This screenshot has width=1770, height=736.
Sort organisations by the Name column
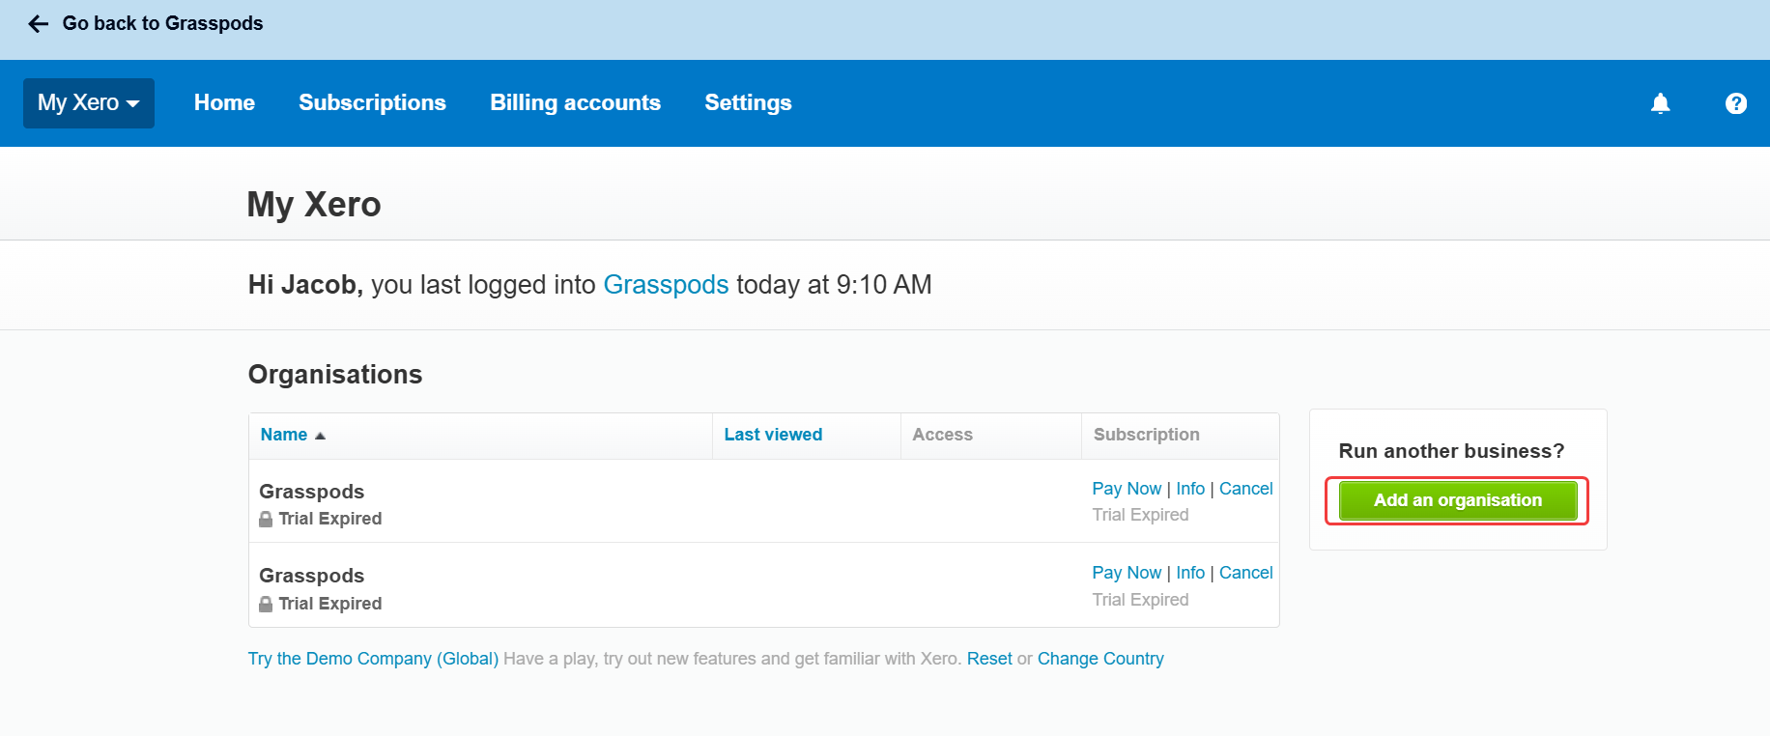pyautogui.click(x=284, y=435)
